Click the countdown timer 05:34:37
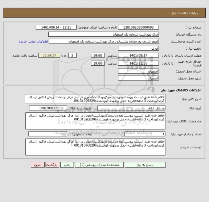 [49, 55]
